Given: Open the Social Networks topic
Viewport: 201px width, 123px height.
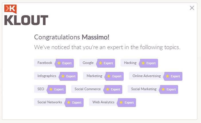Looking at the screenshot, I should coord(50,102).
